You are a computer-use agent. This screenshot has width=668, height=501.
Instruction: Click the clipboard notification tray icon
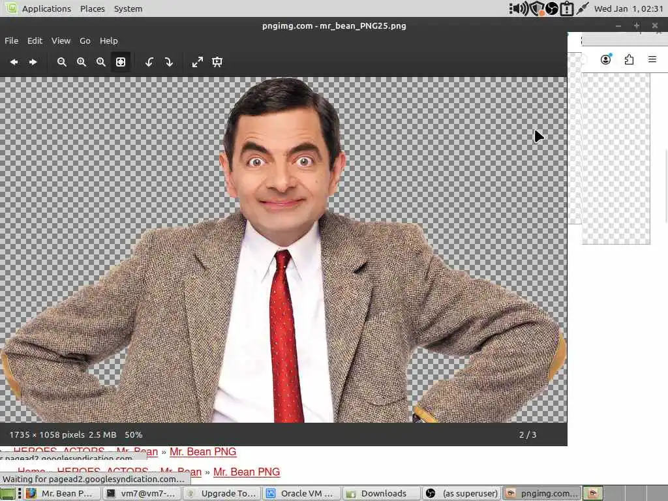tap(567, 8)
